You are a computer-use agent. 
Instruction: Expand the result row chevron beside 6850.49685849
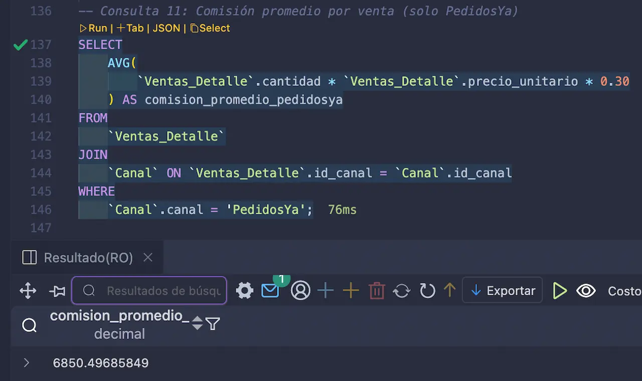click(x=26, y=362)
